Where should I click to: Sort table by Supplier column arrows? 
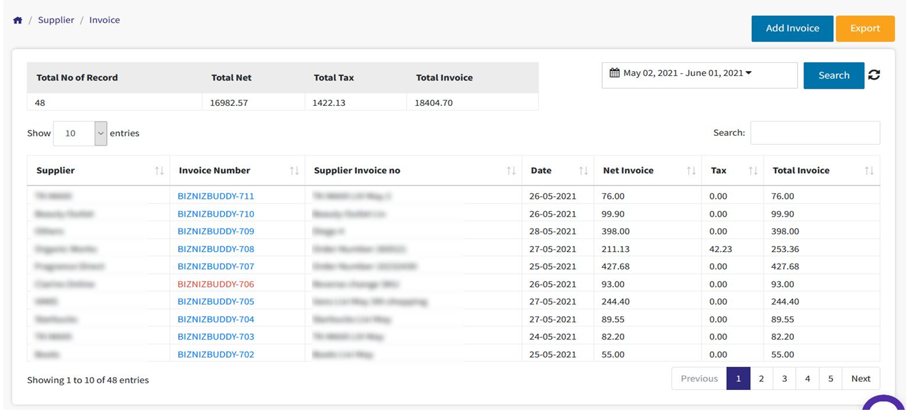coord(159,171)
